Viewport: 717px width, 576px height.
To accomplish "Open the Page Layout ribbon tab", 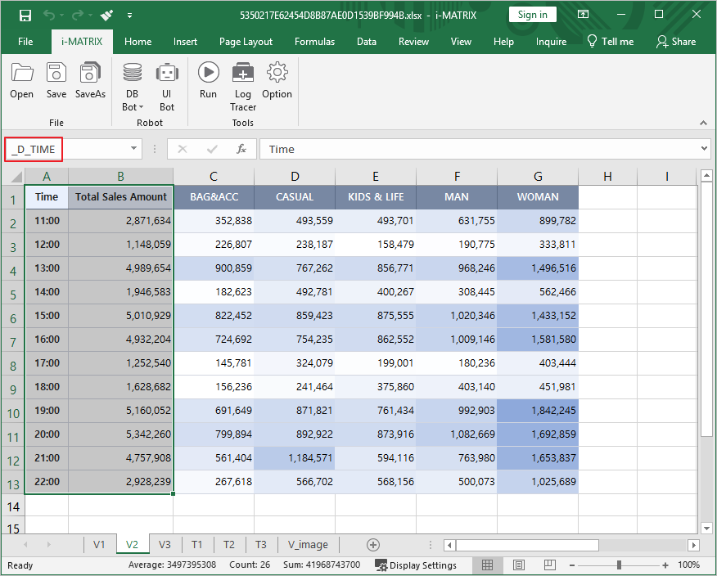I will [x=246, y=42].
